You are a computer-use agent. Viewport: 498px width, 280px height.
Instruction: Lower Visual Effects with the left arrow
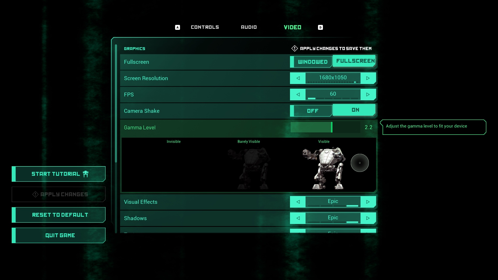[x=298, y=202]
